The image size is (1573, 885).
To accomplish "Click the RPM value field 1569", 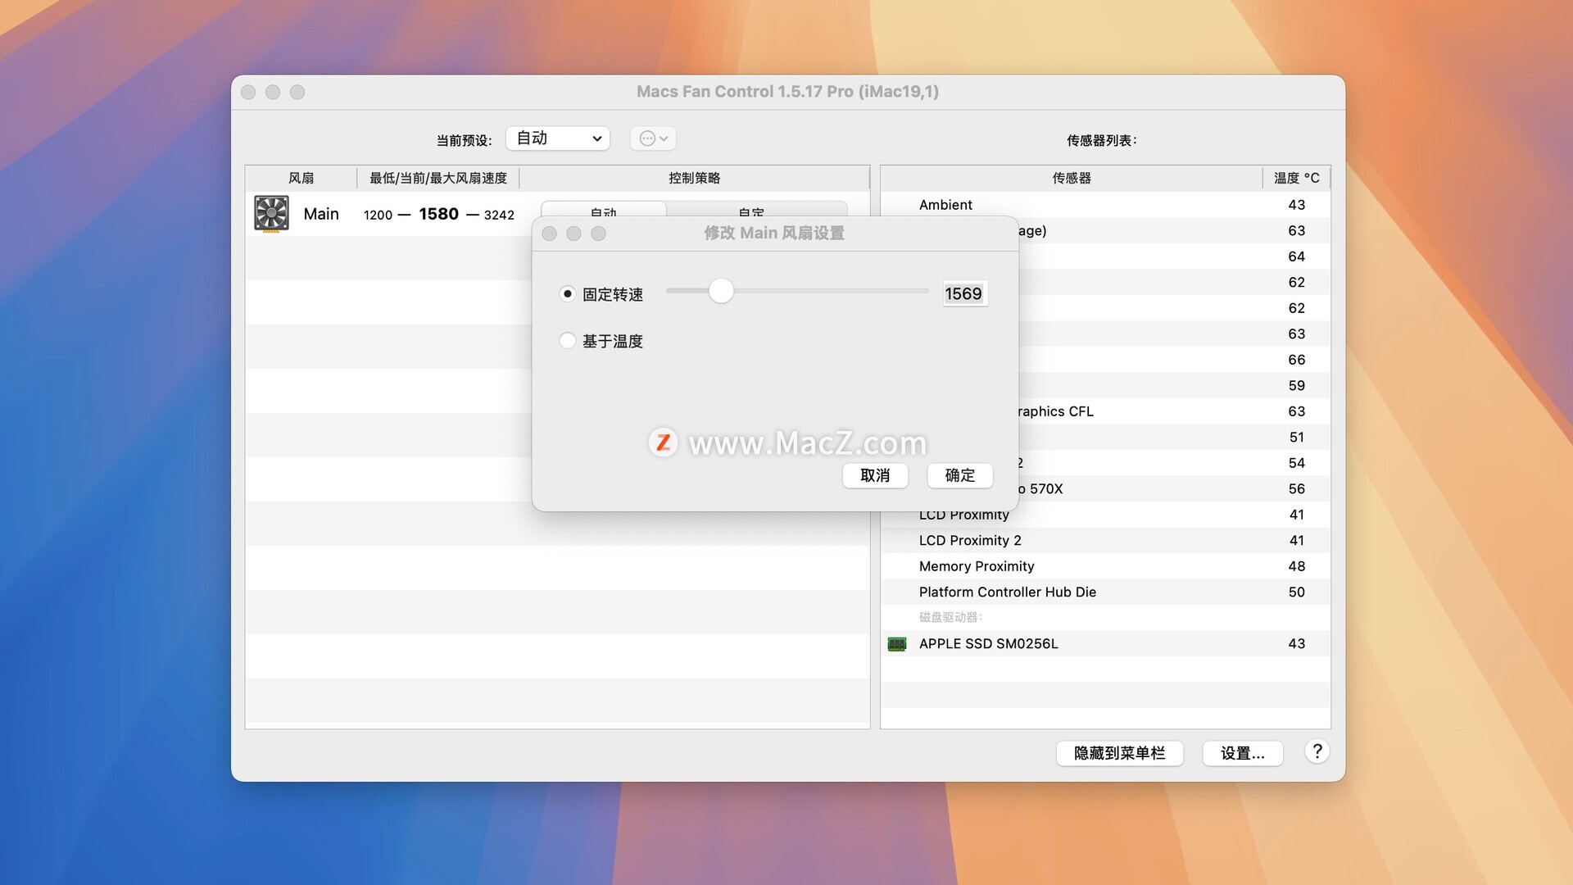I will click(964, 293).
